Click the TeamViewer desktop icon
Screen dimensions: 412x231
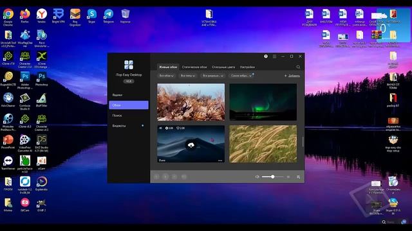(8, 163)
